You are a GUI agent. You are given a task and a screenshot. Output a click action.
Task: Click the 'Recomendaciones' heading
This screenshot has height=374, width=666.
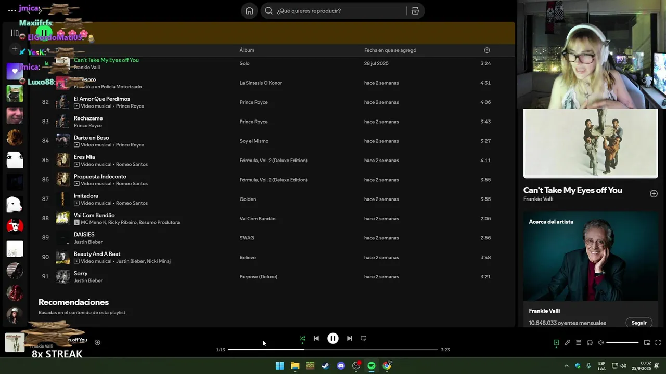pos(73,302)
